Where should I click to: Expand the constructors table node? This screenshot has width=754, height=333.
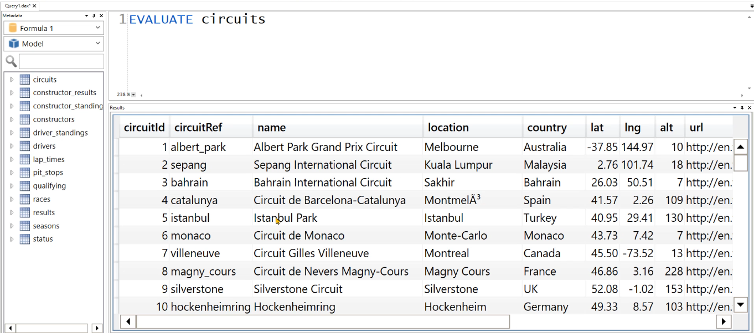[12, 119]
